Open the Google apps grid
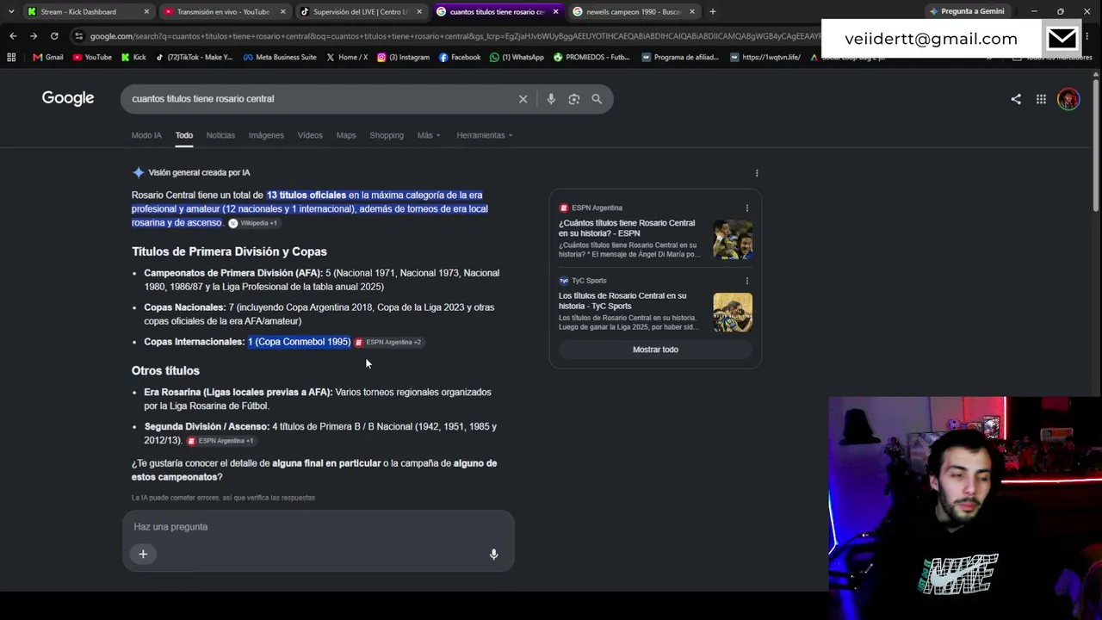The image size is (1102, 620). click(1041, 99)
